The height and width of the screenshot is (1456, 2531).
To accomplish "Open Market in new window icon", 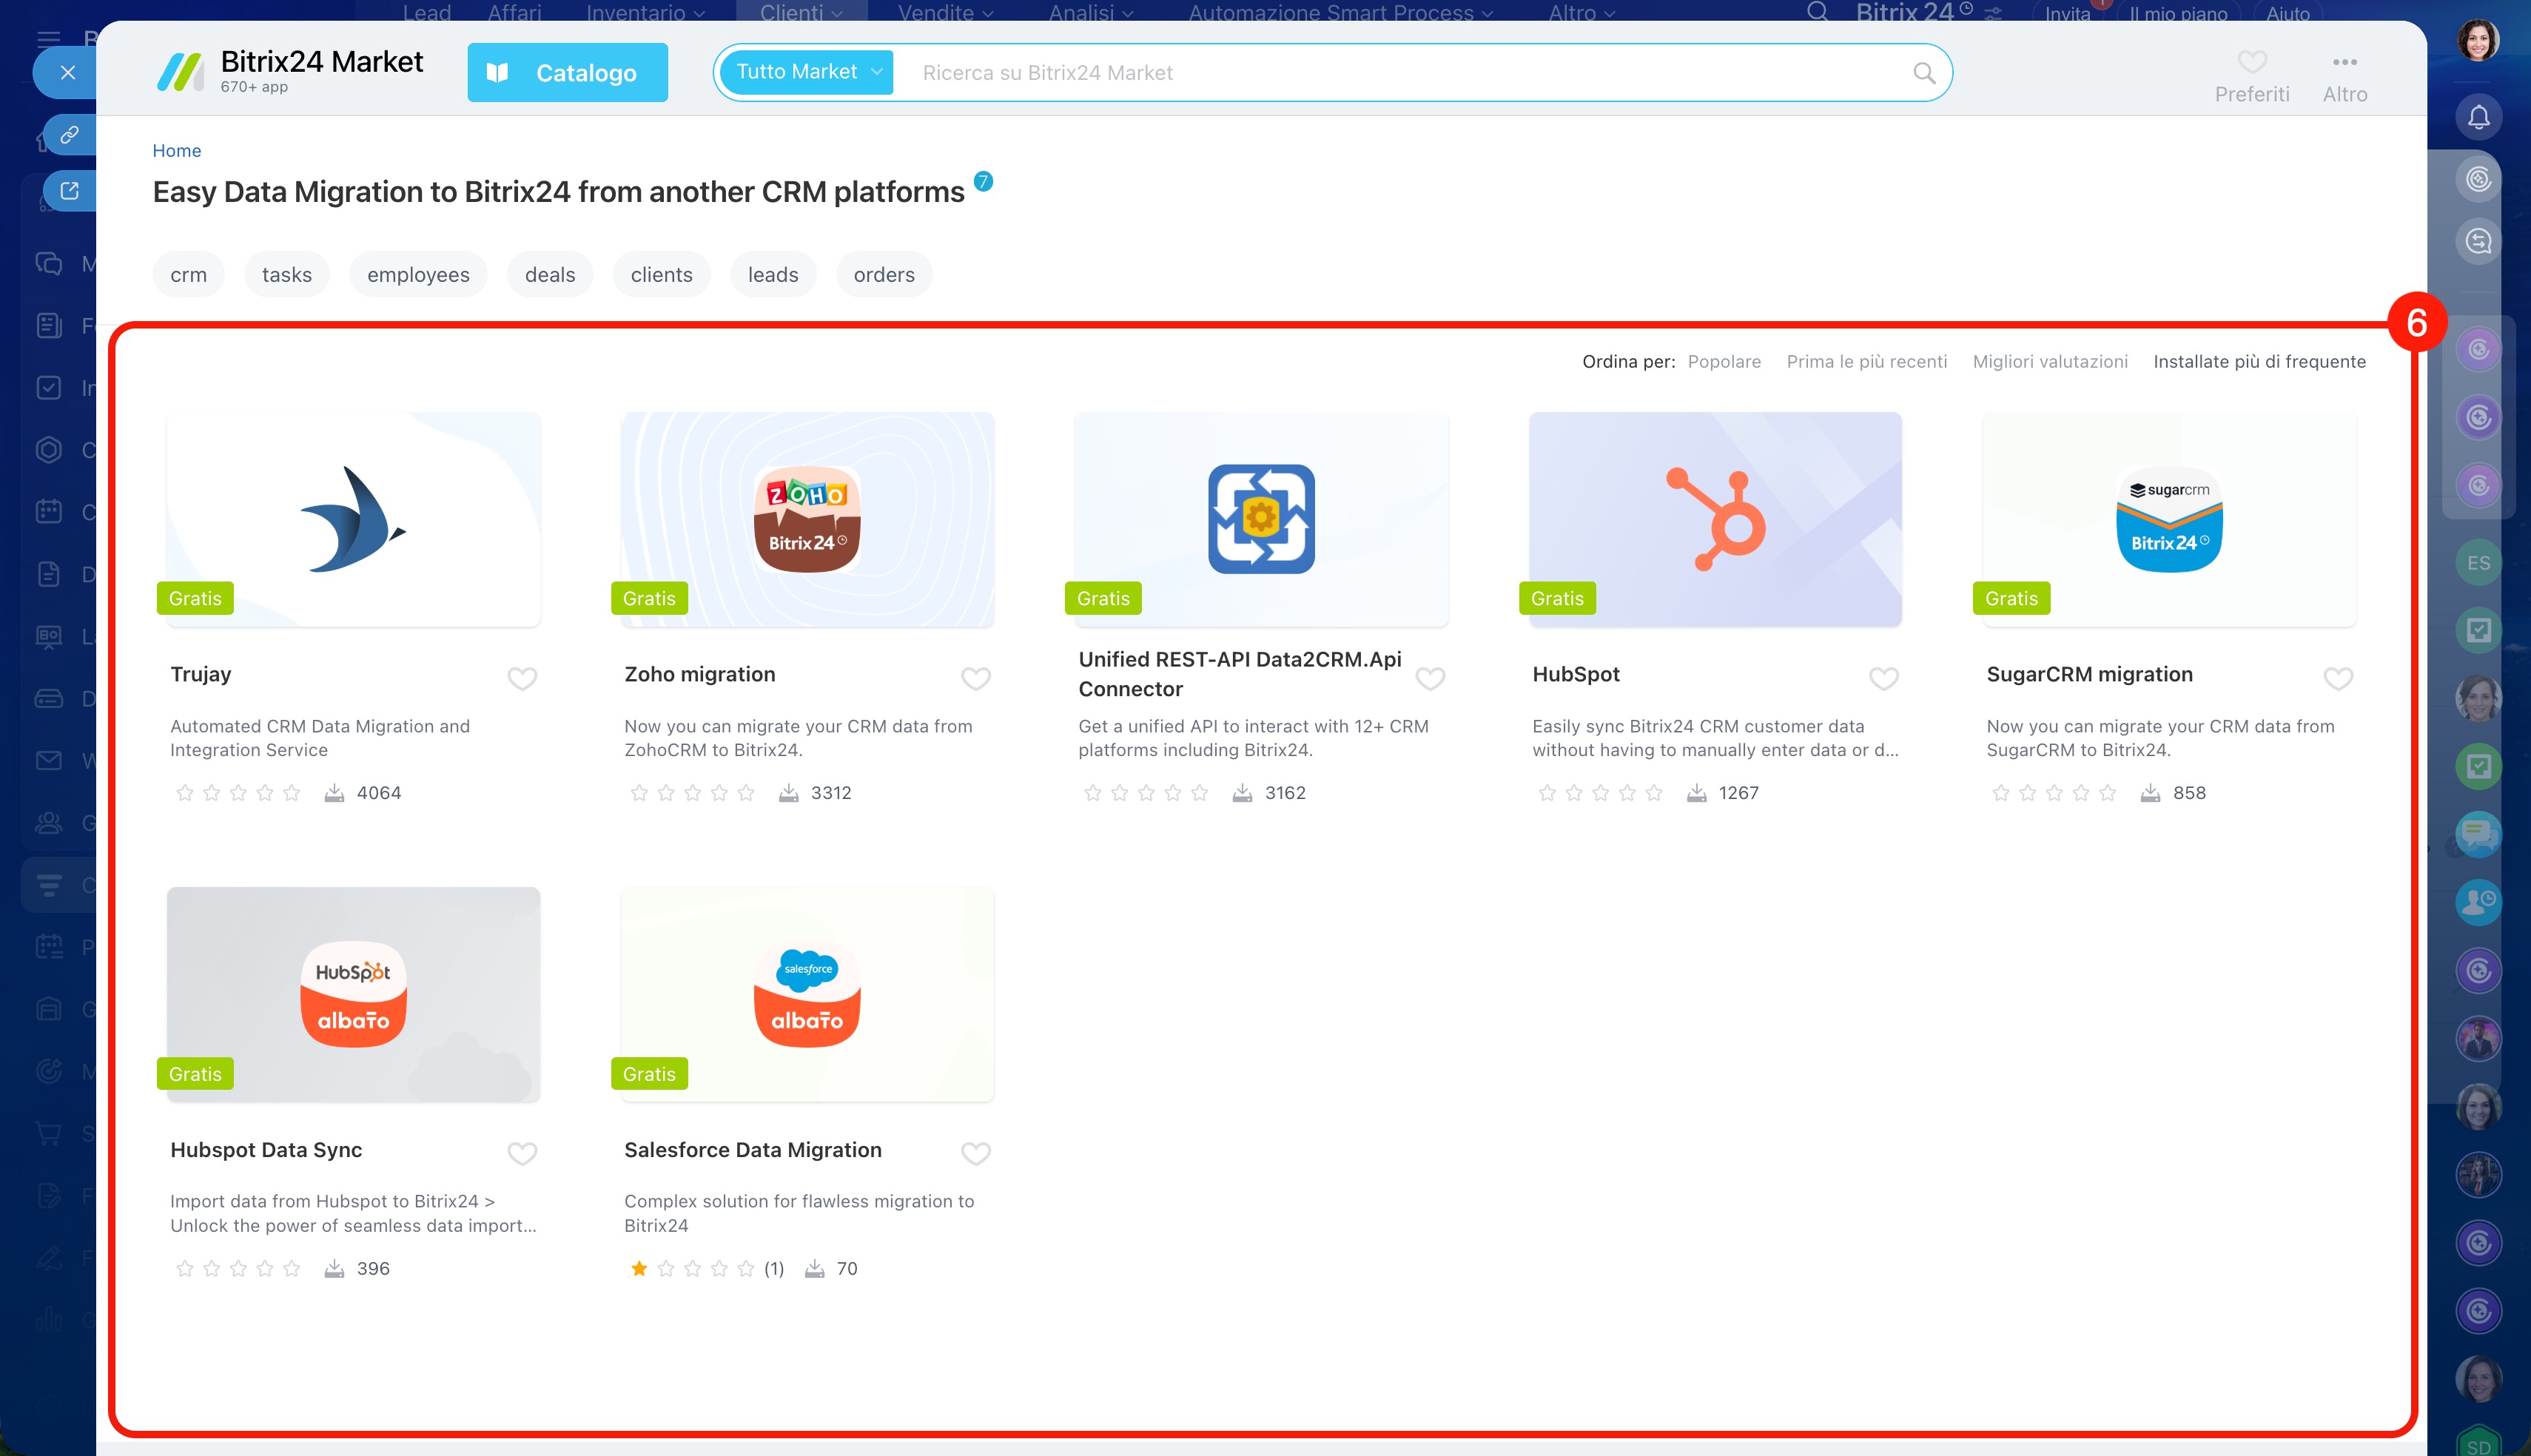I will (69, 191).
